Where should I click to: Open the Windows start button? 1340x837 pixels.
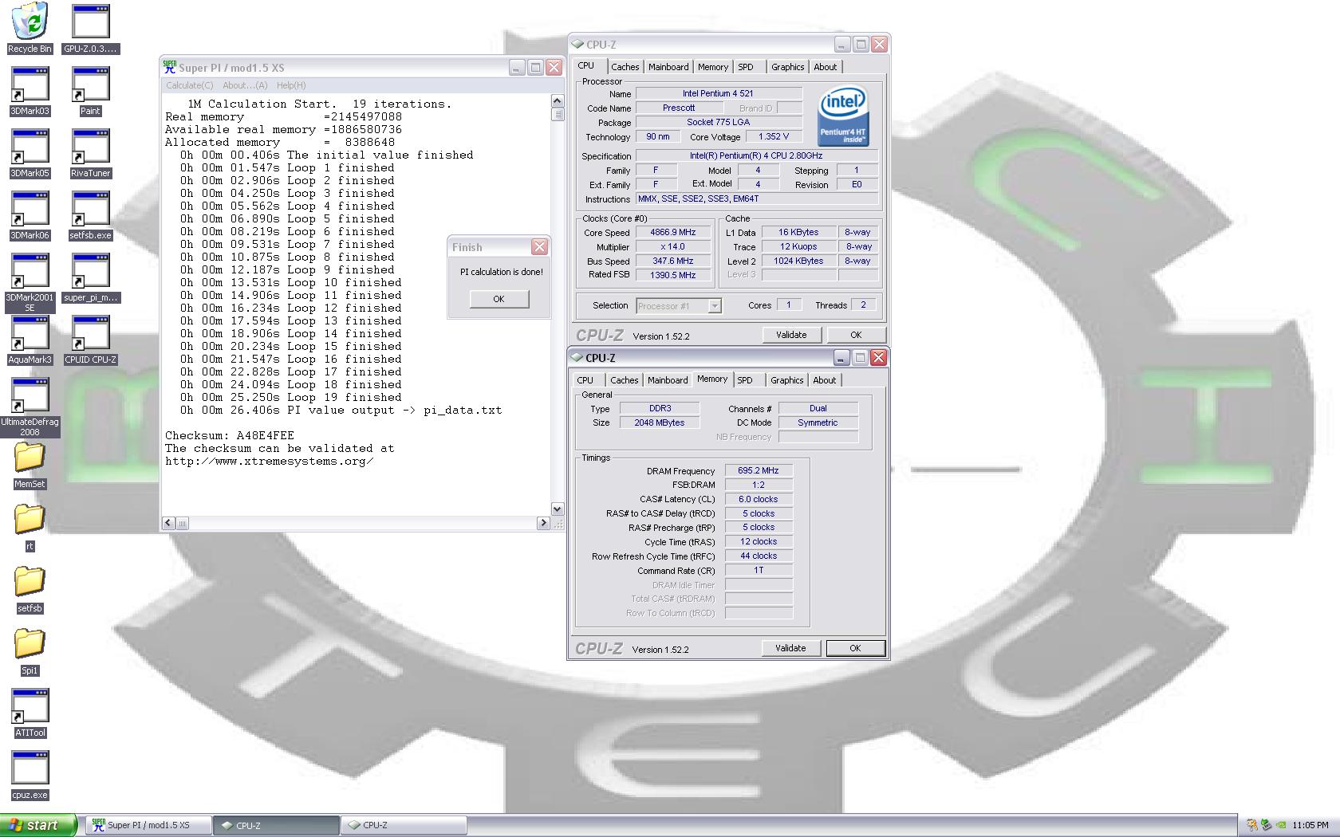click(38, 825)
